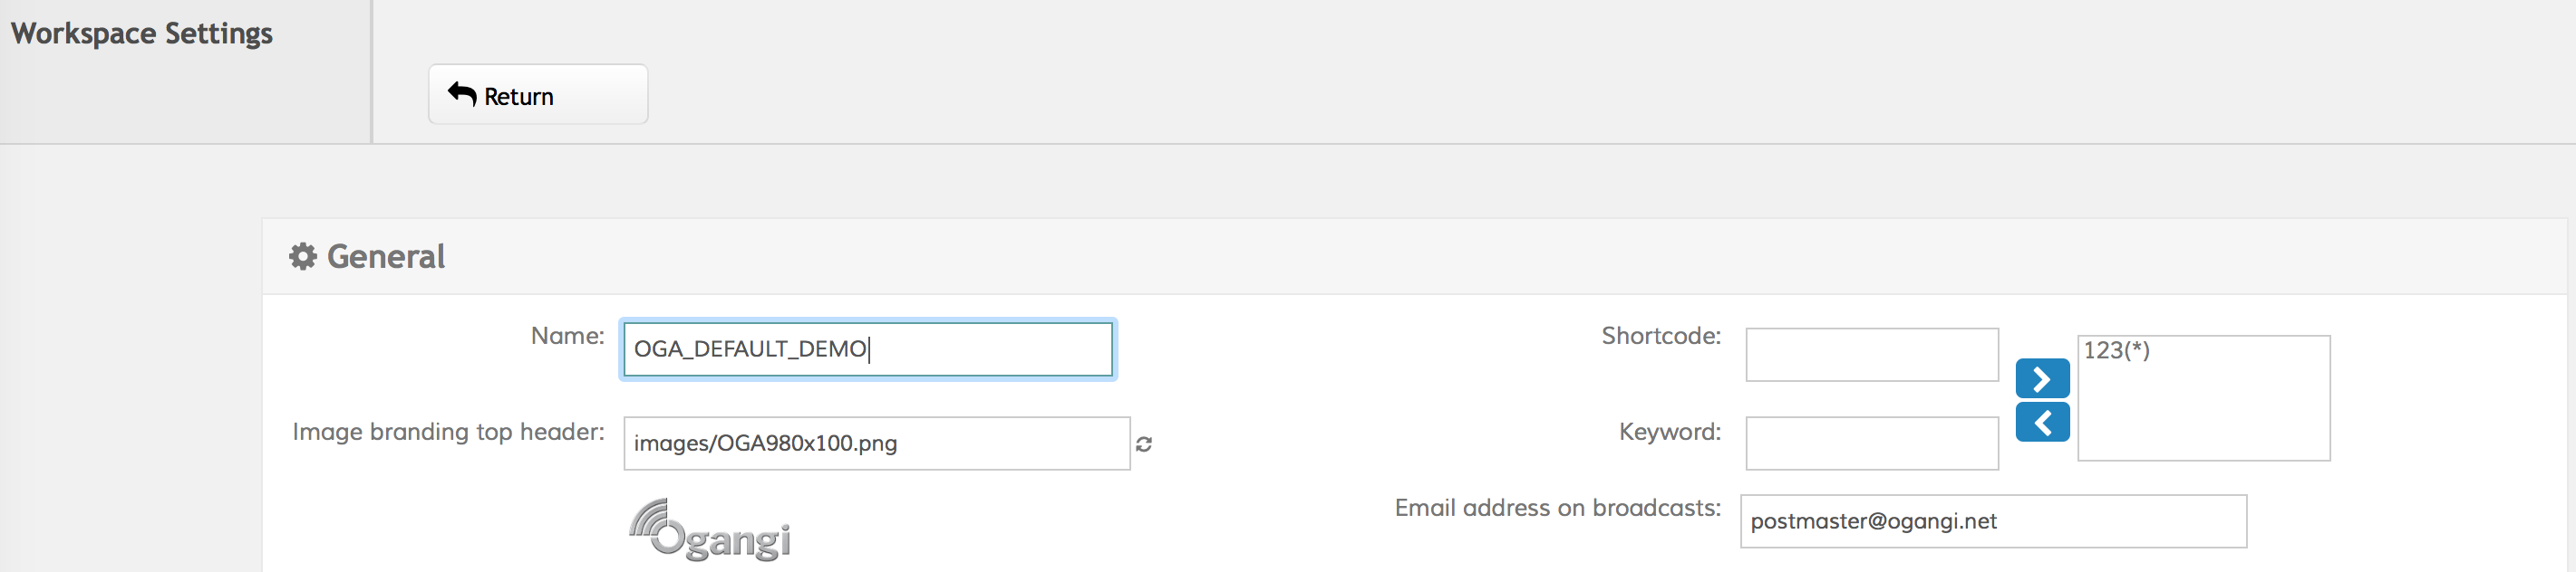Click the Name label
The image size is (2576, 572).
[x=567, y=337]
